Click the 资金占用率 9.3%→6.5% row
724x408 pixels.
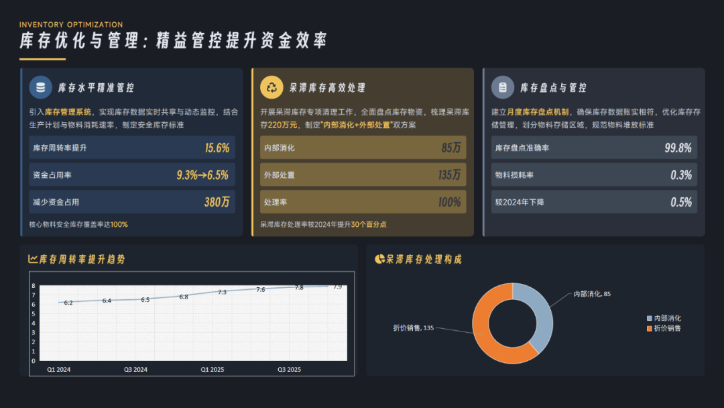pos(131,175)
